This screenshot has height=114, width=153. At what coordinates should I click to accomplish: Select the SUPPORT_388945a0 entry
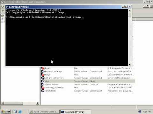(54, 87)
